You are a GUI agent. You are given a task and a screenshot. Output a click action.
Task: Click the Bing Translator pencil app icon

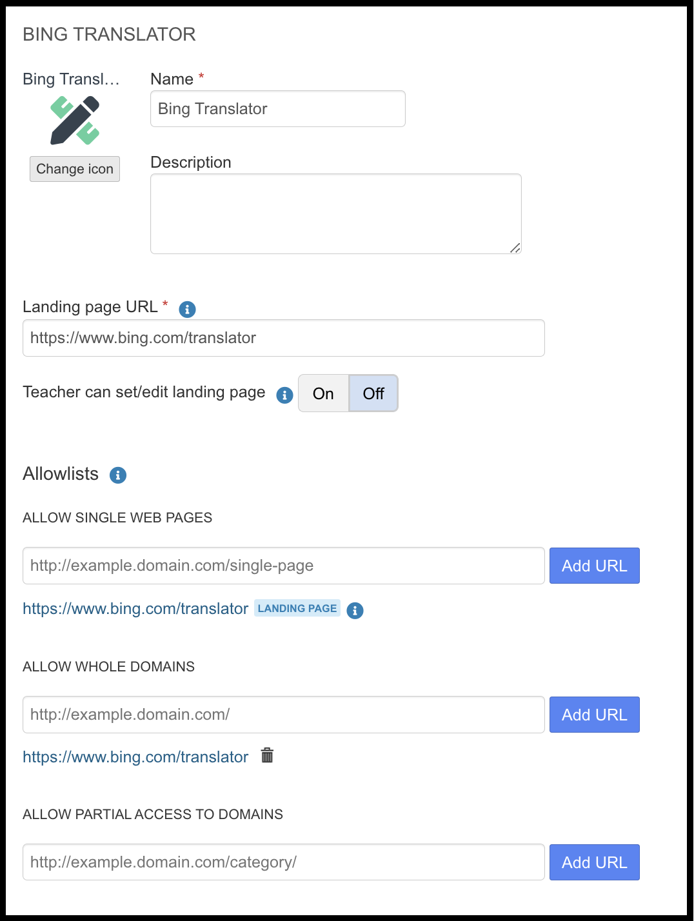[75, 121]
